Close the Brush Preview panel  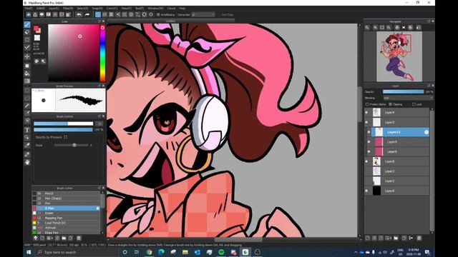[x=103, y=86]
